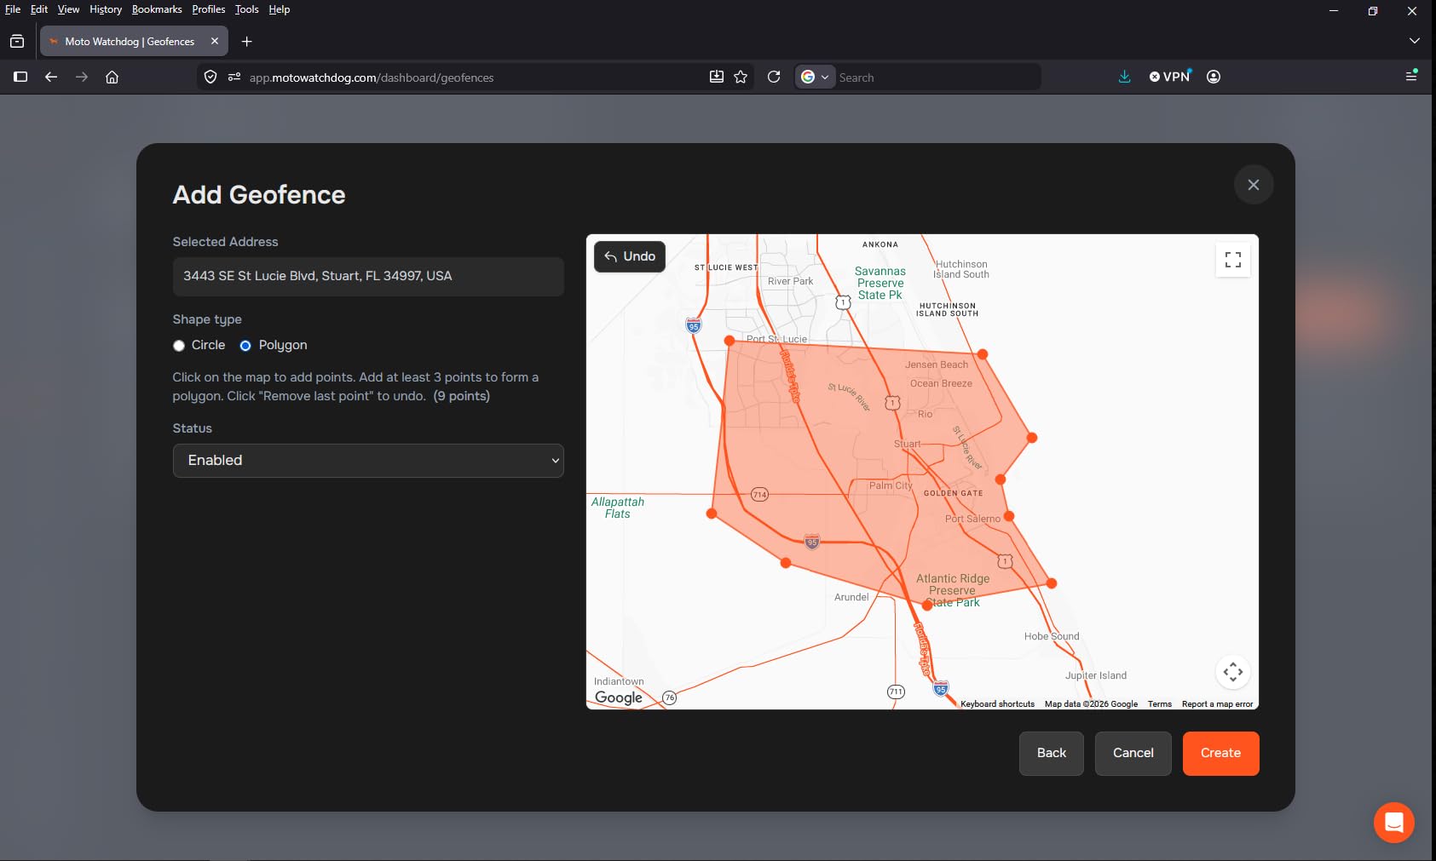This screenshot has height=861, width=1436.
Task: Close the Add Geofence dialog
Action: point(1254,185)
